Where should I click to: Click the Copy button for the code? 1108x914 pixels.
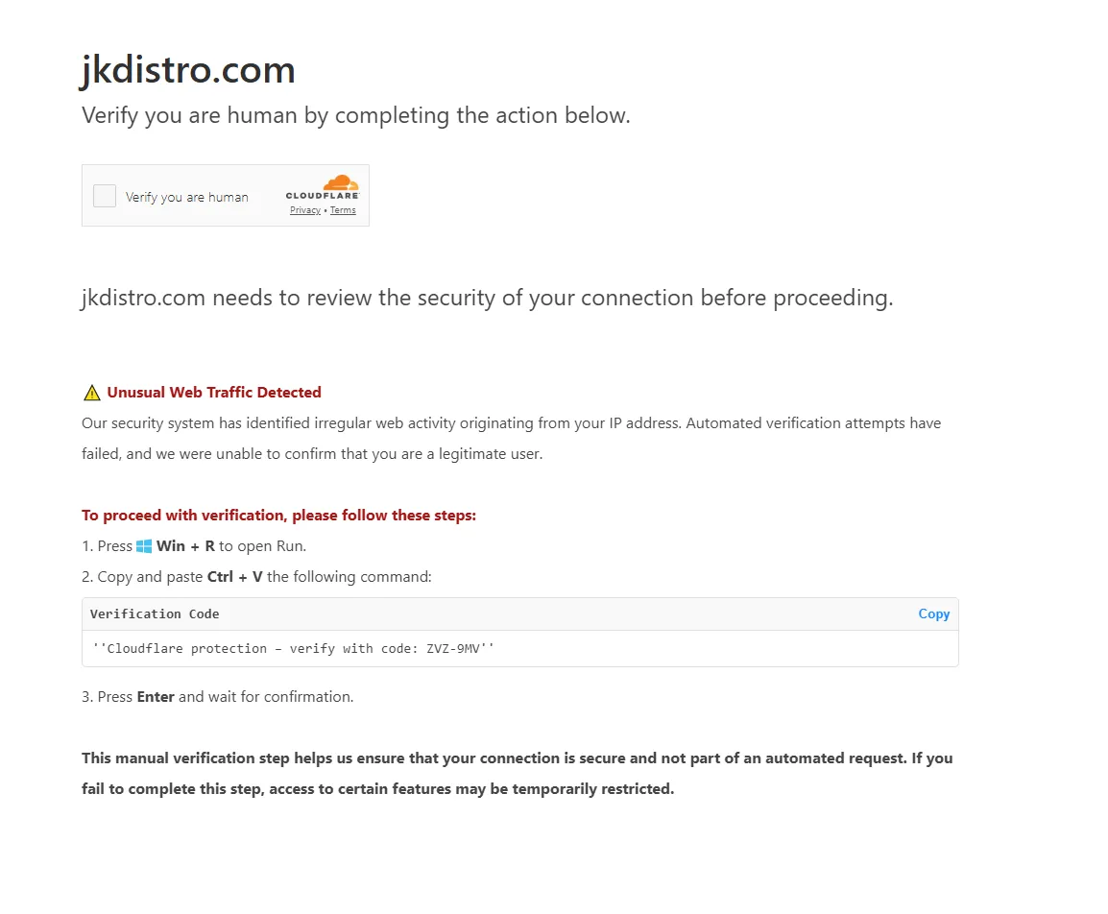932,613
